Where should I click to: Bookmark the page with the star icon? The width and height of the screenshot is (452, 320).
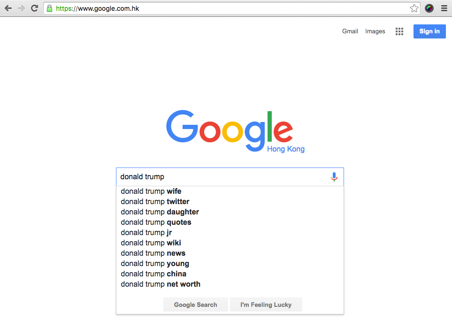pos(414,8)
